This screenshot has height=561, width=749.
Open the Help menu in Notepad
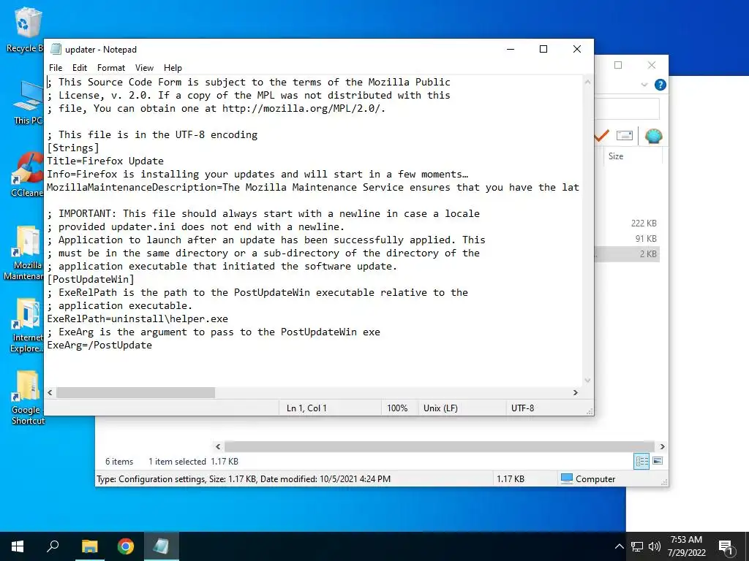point(173,68)
